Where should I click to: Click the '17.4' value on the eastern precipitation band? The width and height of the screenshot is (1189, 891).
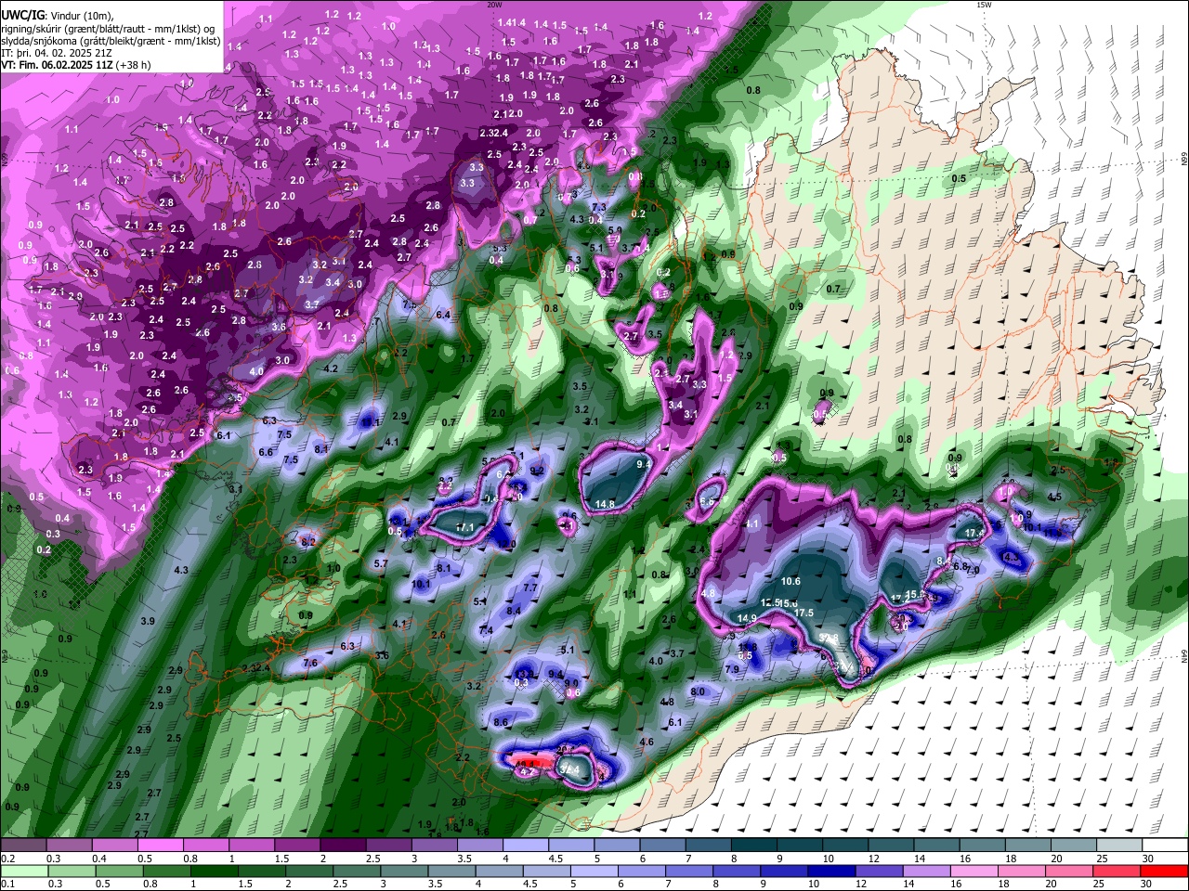[x=974, y=533]
